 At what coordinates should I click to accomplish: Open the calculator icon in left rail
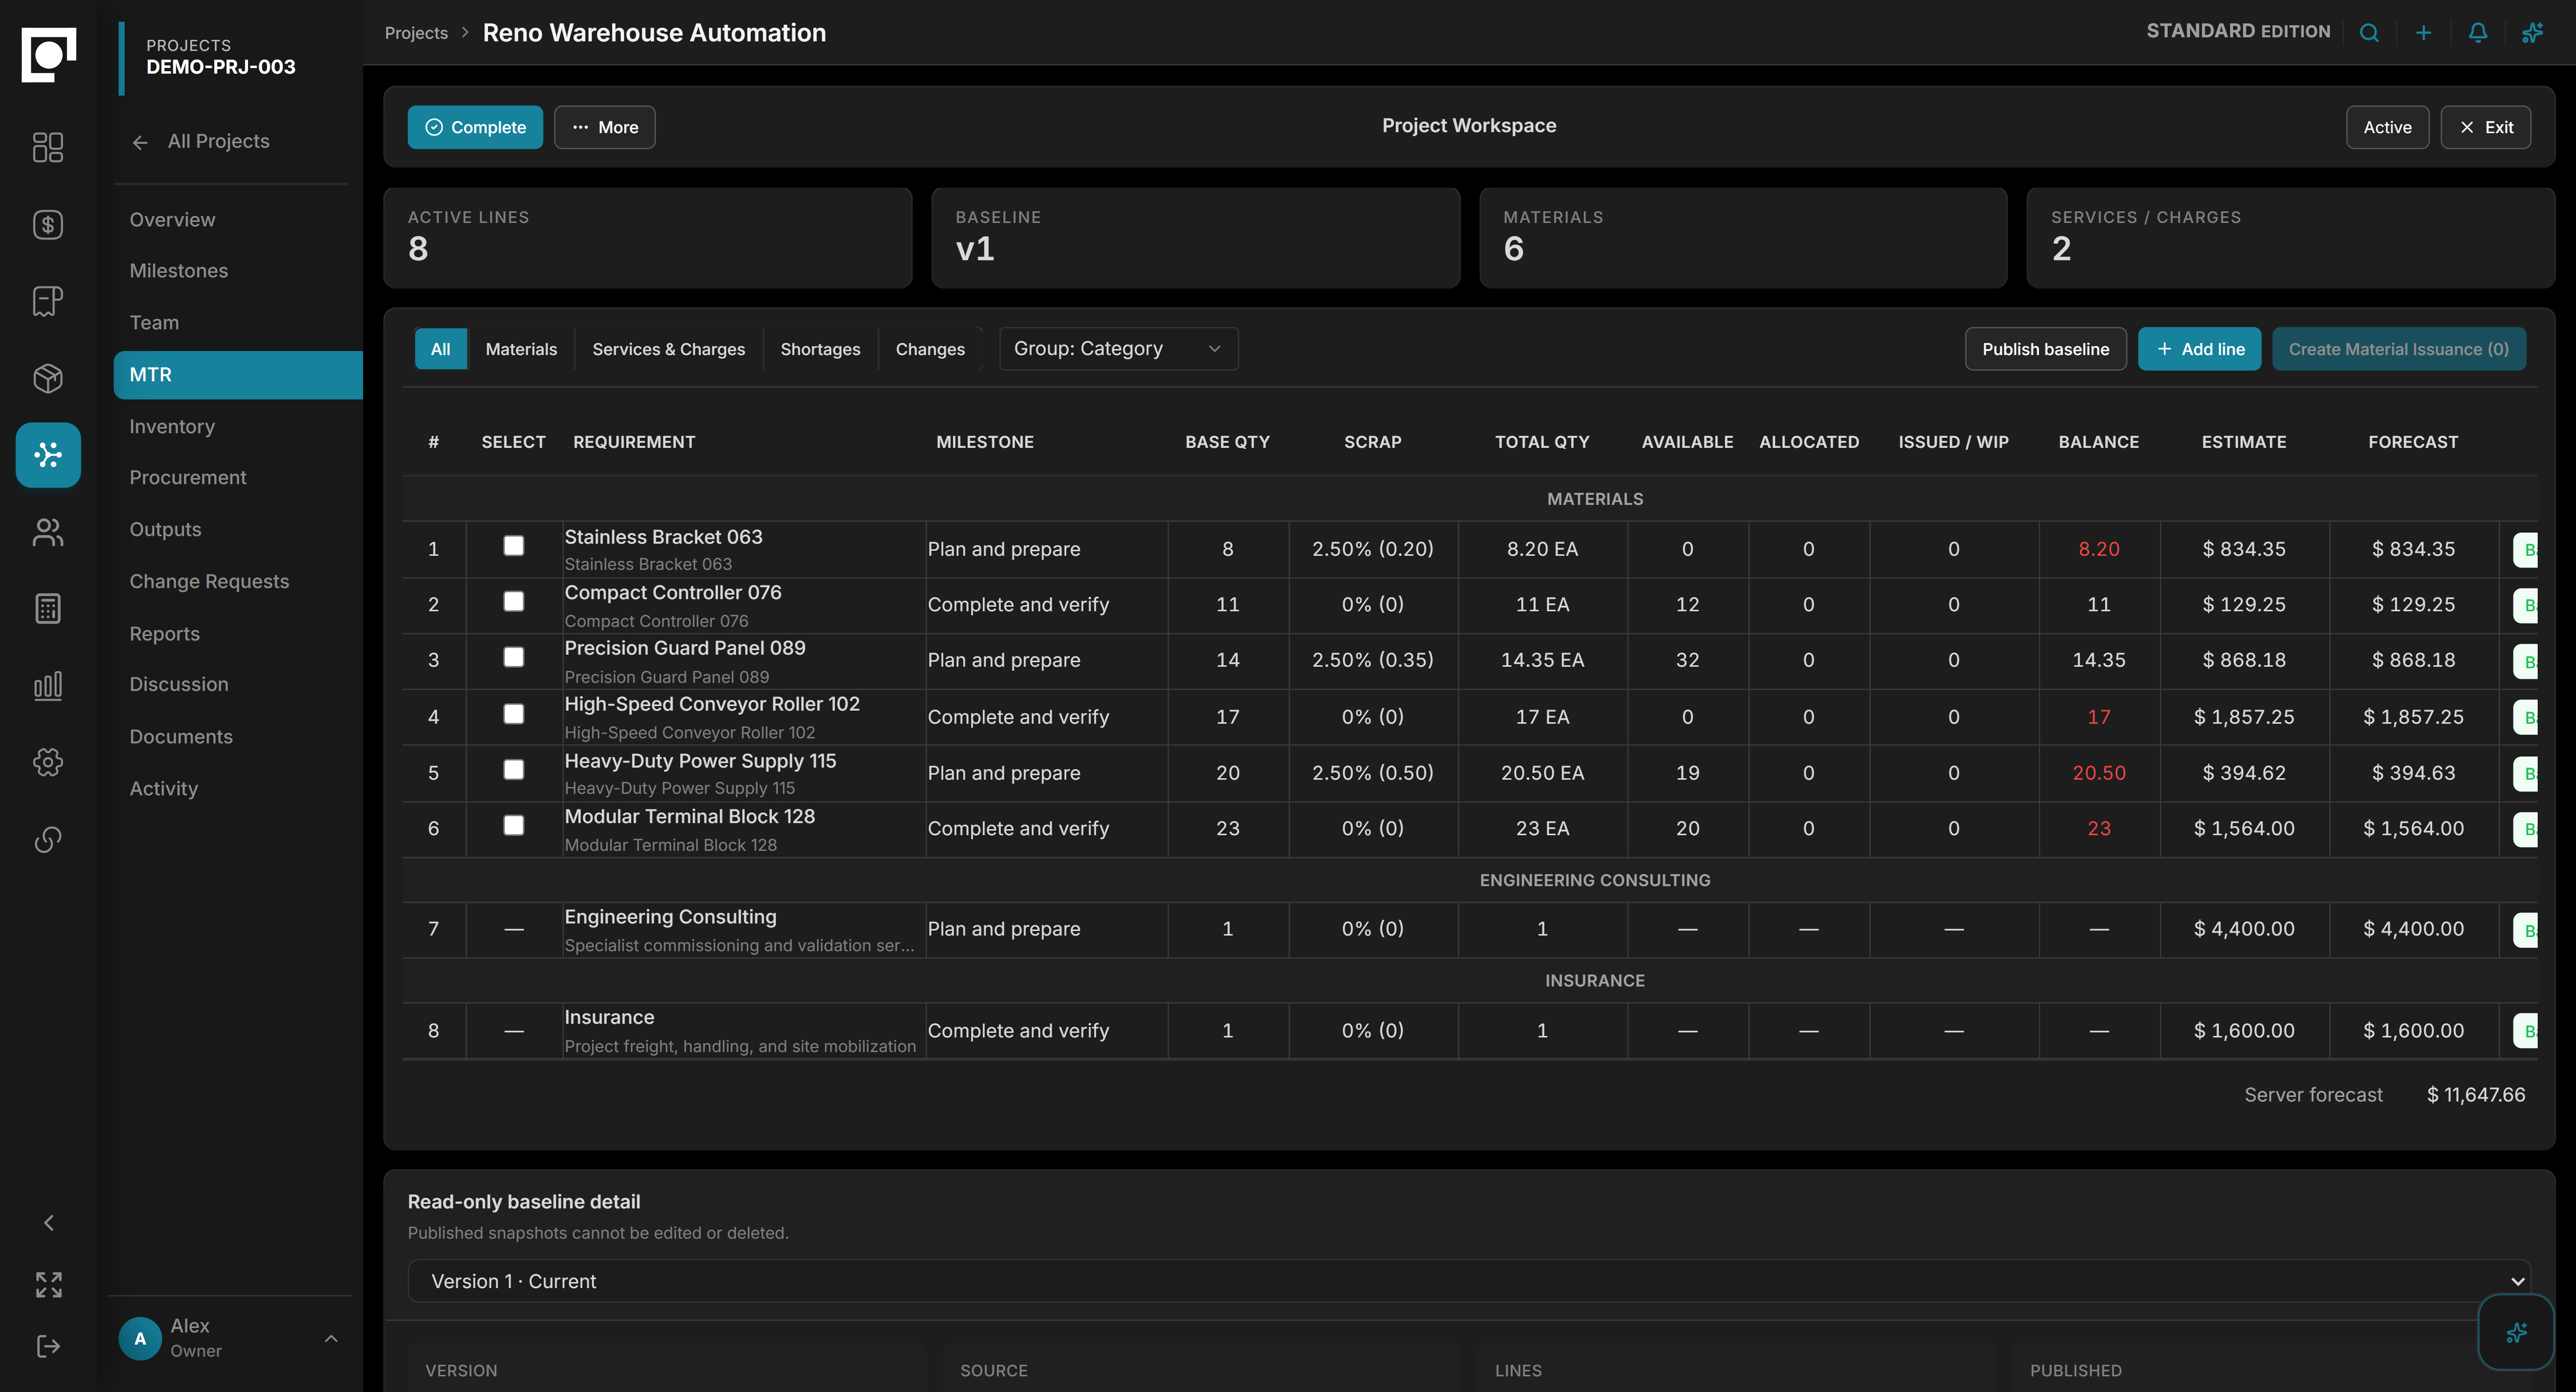[48, 608]
